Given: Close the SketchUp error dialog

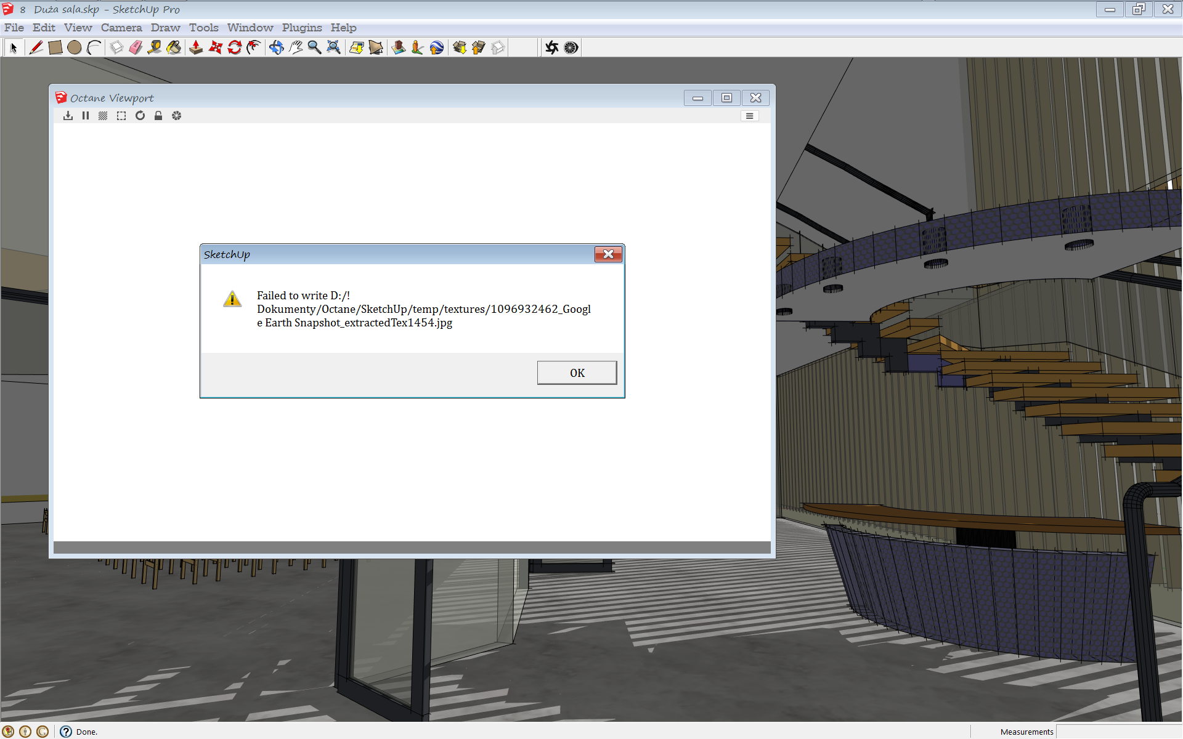Looking at the screenshot, I should [608, 254].
